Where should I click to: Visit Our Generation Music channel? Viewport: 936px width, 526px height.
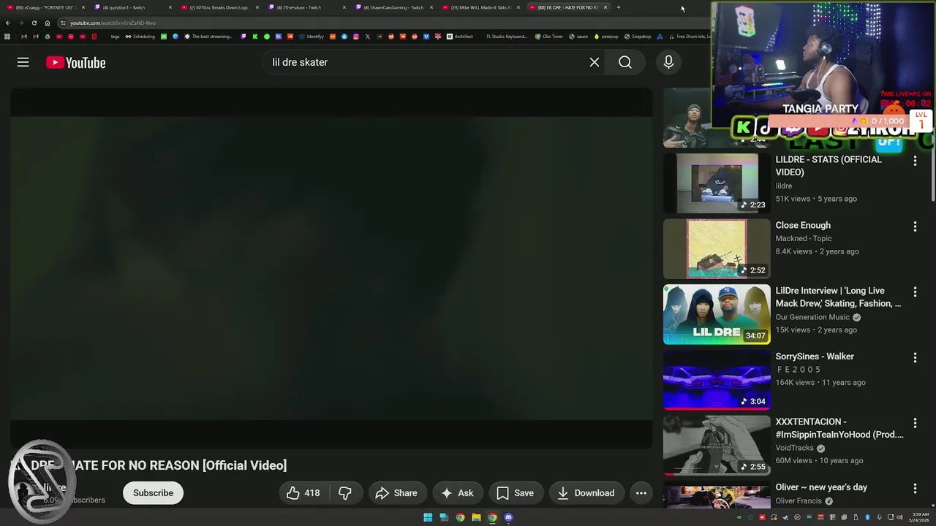tap(812, 317)
